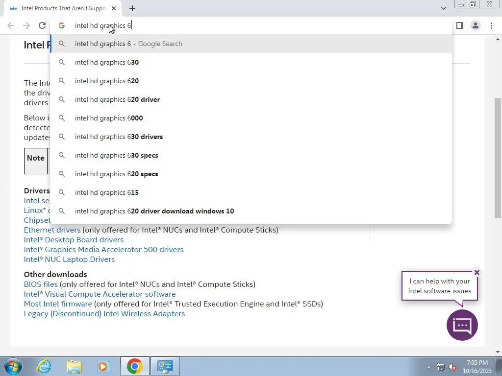This screenshot has height=376, width=502.
Task: Open Ethernet drivers link
Action: (x=52, y=230)
